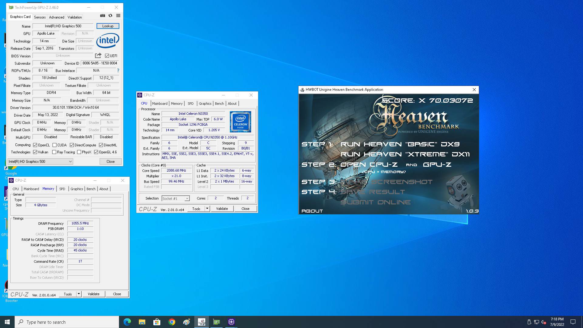The width and height of the screenshot is (583, 328).
Task: Open the Socket #1 selection dropdown
Action: click(x=176, y=198)
